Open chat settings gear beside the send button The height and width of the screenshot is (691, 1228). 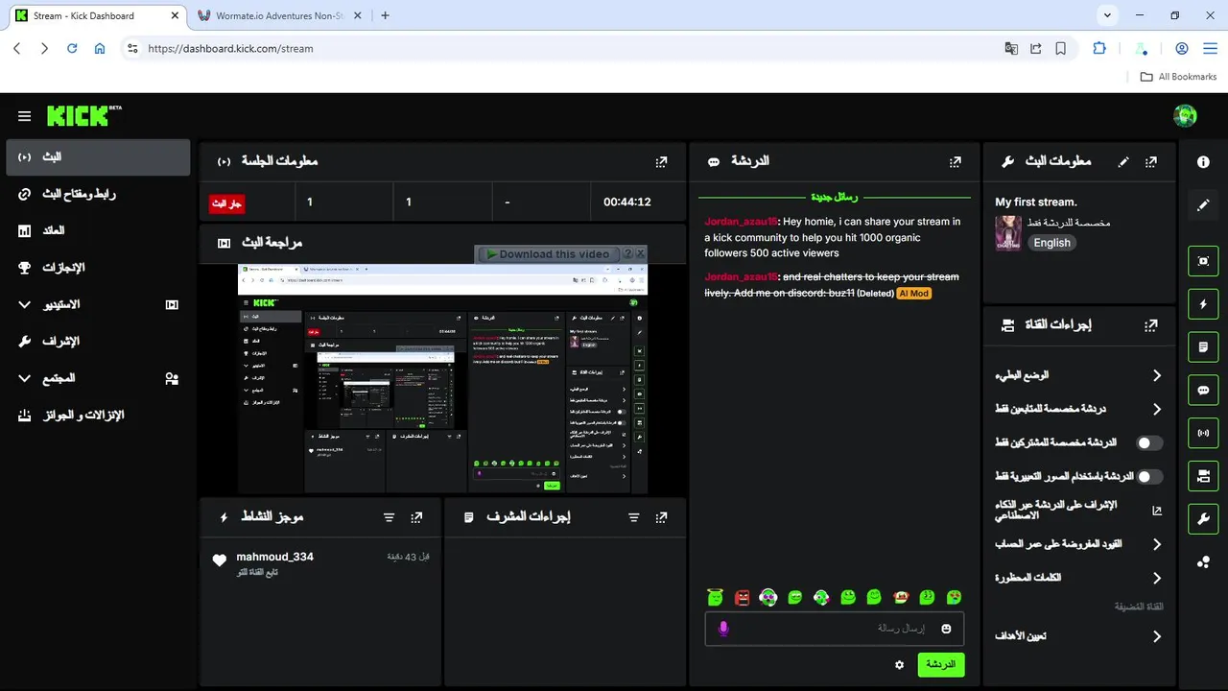(x=899, y=664)
